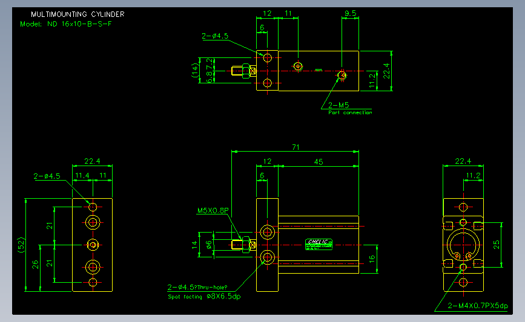Select the 2-ø4.5?Thru-hole? note
525x322 pixels.
pos(197,287)
